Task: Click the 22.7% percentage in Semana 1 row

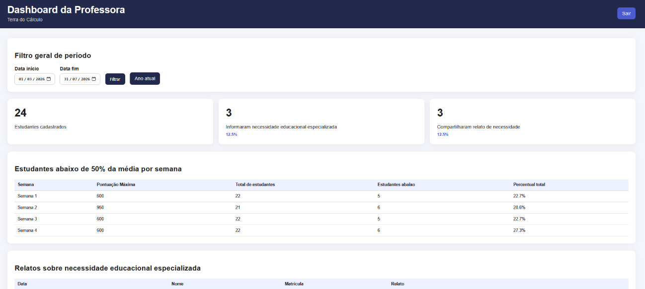Action: (x=519, y=196)
